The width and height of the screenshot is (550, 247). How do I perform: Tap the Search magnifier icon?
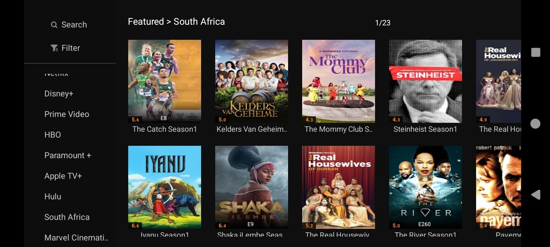pos(54,25)
